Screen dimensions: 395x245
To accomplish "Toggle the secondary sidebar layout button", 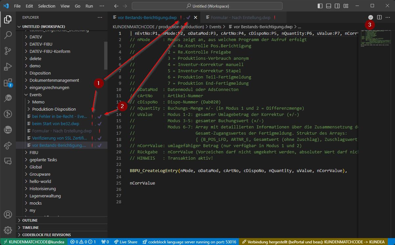I will pos(337,6).
